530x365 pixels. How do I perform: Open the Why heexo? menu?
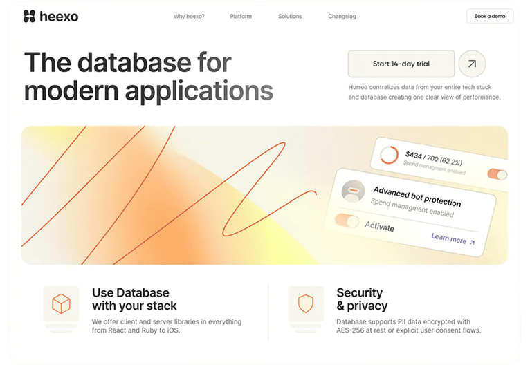tap(189, 17)
